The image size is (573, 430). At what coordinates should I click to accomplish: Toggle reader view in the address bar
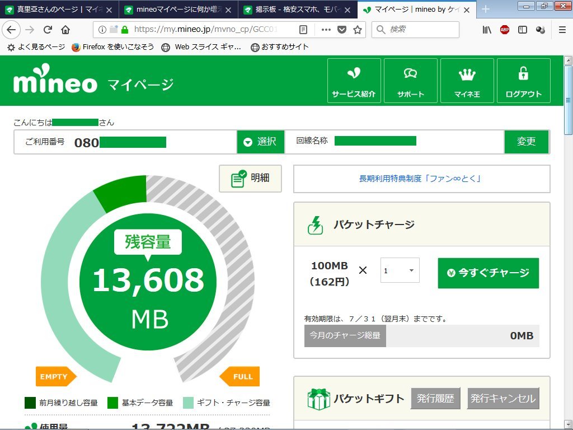pyautogui.click(x=303, y=30)
